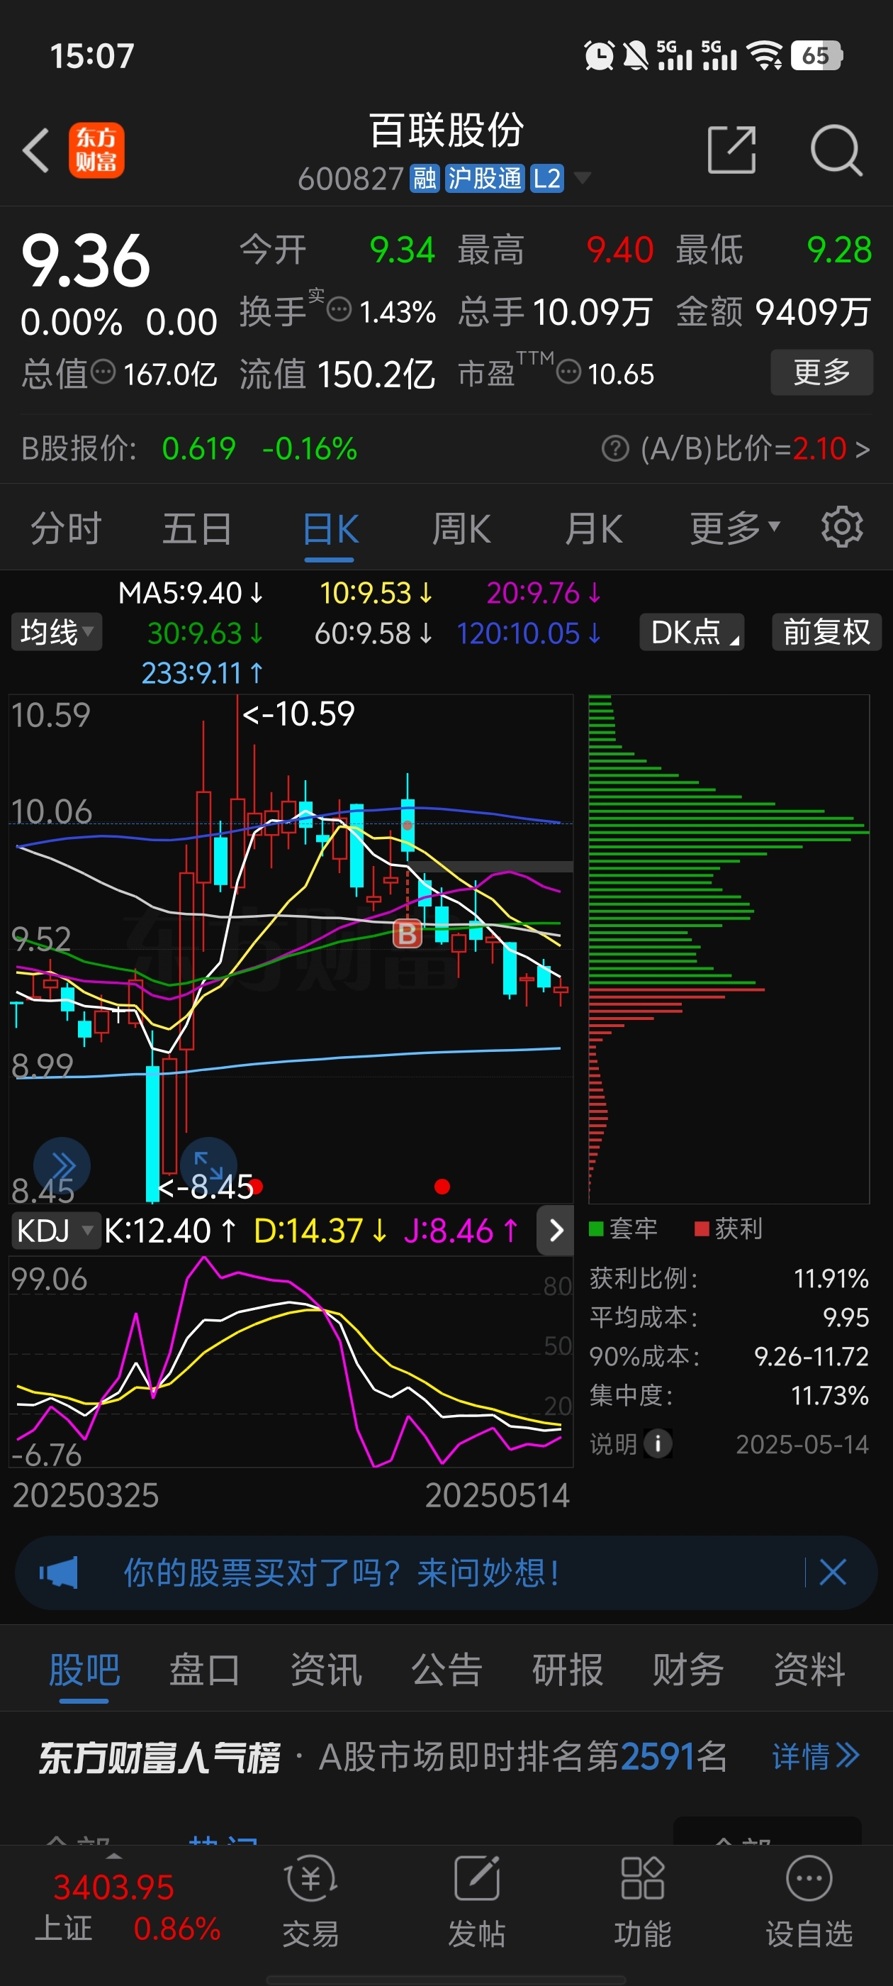Tap the B股报价 0.619 quote
Viewport: 893px width, 1986px height.
click(x=198, y=449)
